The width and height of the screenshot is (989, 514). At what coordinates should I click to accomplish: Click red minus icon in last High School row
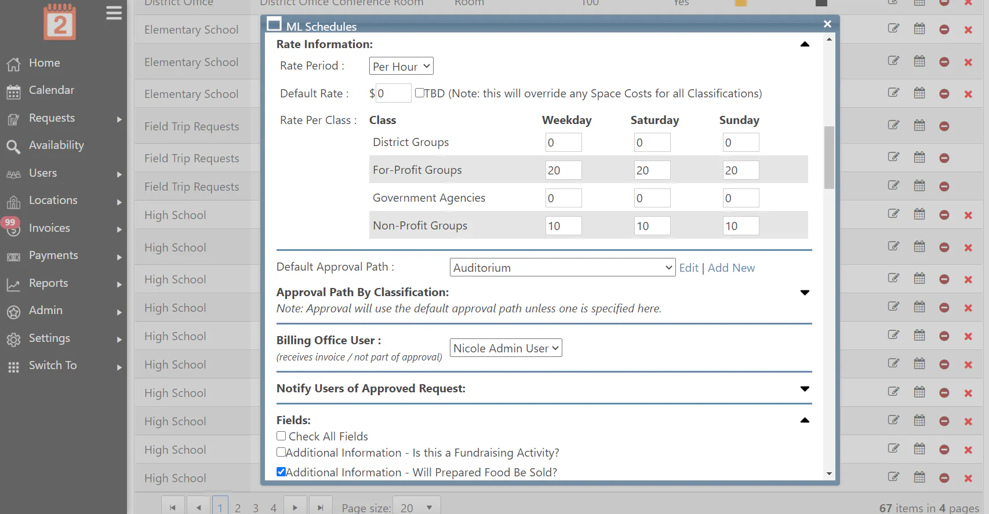tap(944, 478)
